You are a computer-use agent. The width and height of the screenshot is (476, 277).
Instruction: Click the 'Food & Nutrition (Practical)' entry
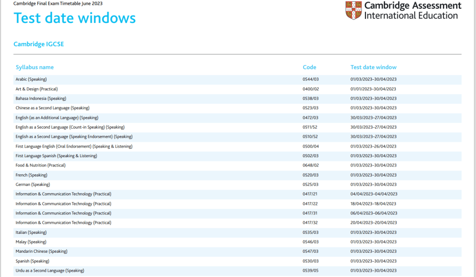click(41, 166)
